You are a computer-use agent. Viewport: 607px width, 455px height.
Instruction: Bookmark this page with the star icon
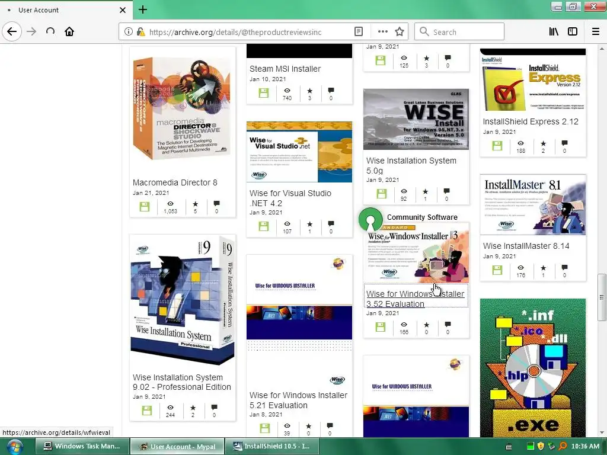[400, 32]
